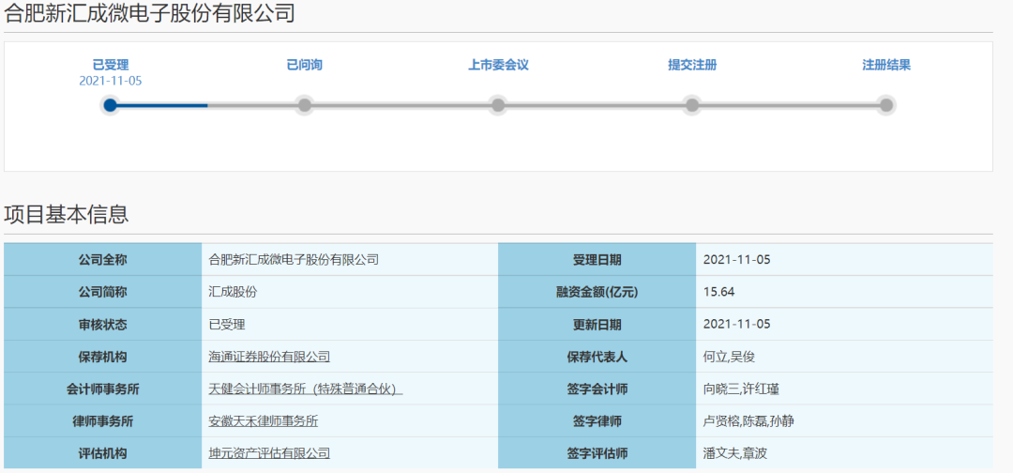
Task: Click the 律师事务所 header cell
Action: click(103, 421)
